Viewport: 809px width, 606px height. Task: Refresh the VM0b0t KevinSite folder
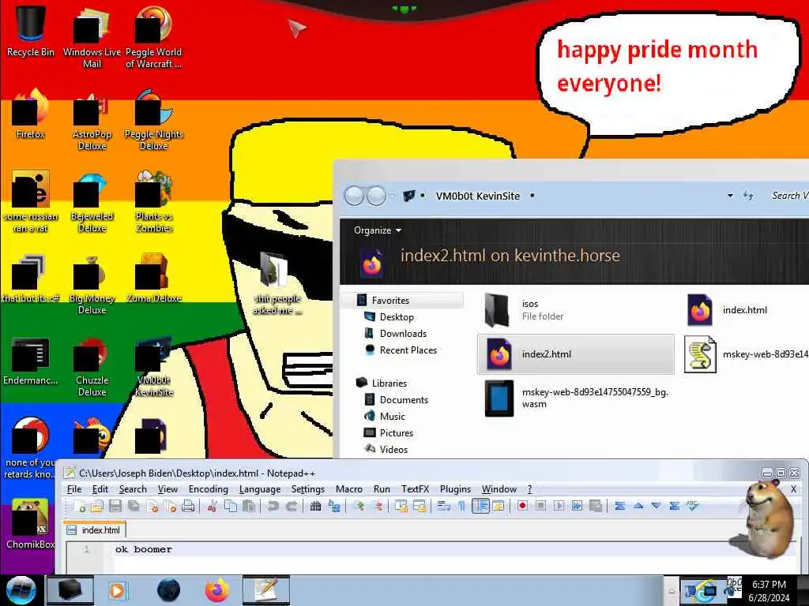click(748, 196)
